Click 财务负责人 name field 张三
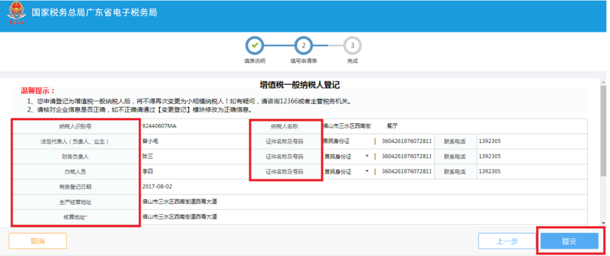This screenshot has height=256, width=610. coord(194,157)
